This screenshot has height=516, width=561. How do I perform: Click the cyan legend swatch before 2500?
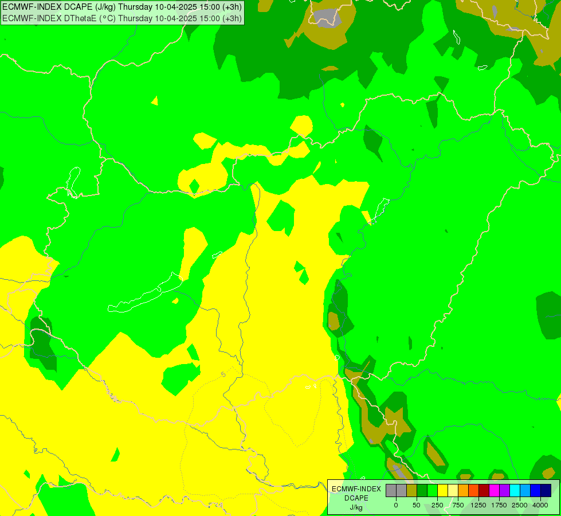[515, 490]
